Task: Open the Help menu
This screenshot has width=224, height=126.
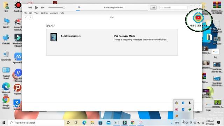Action: [x=62, y=13]
